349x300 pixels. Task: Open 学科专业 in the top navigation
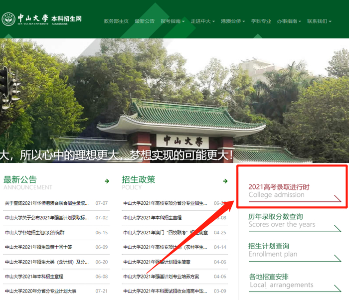click(x=261, y=21)
